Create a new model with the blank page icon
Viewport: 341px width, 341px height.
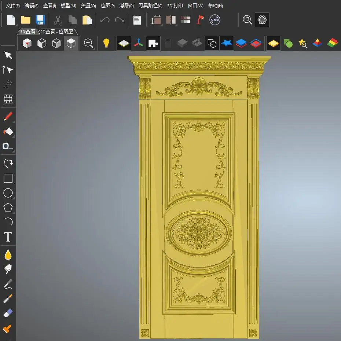pyautogui.click(x=11, y=20)
